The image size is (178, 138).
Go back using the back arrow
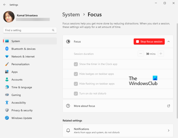click(x=5, y=5)
